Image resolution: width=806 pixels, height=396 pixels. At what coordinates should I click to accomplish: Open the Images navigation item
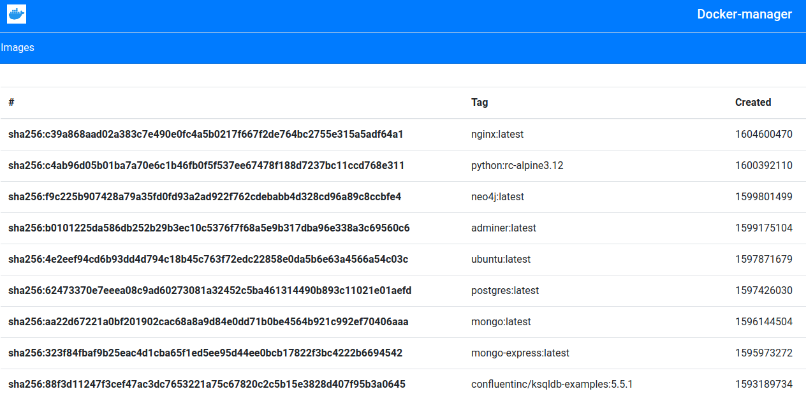17,47
